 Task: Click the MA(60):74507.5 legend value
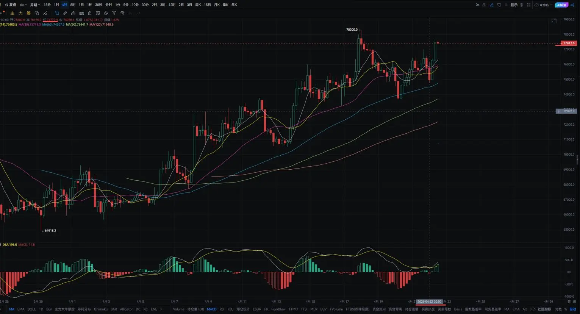coord(53,25)
